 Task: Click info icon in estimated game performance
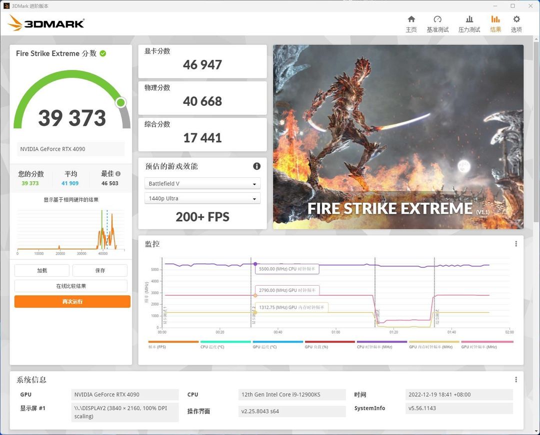click(x=257, y=166)
